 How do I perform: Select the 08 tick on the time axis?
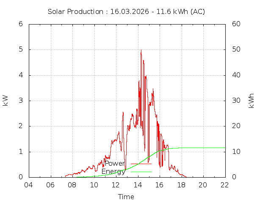[x=72, y=185]
